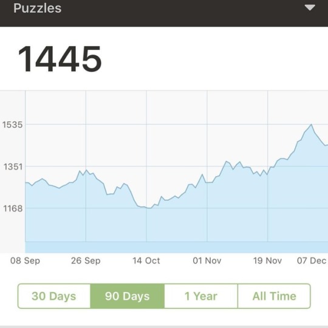
Task: Switch to the 1 Year view
Action: [201, 296]
